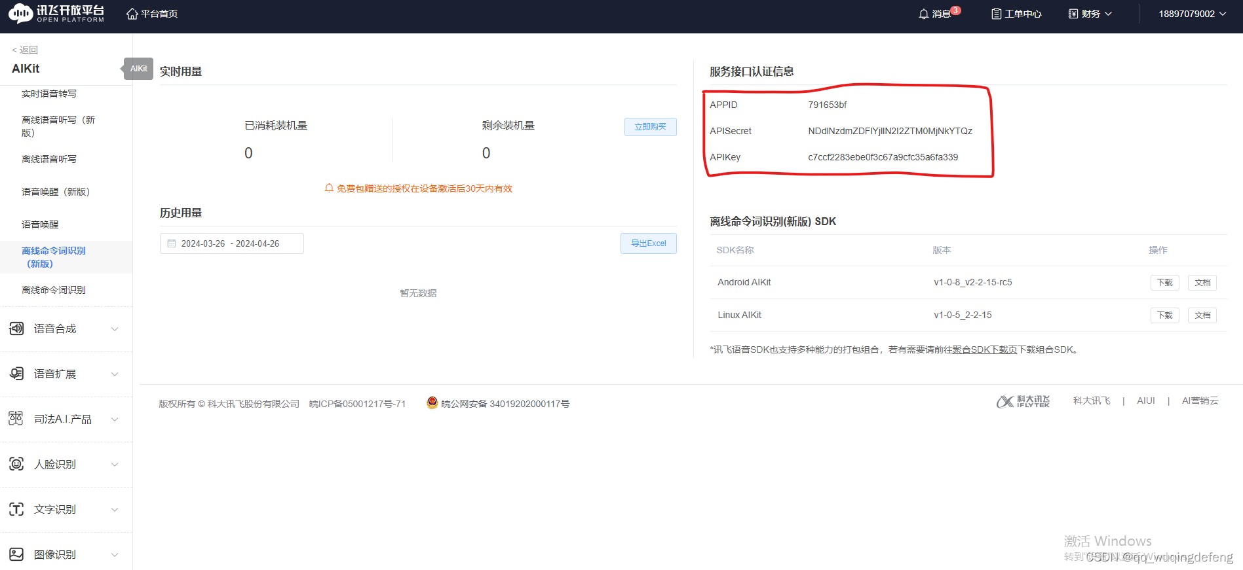Viewport: 1243px width, 570px height.
Task: Click the 财务 finance icon
Action: click(1073, 14)
